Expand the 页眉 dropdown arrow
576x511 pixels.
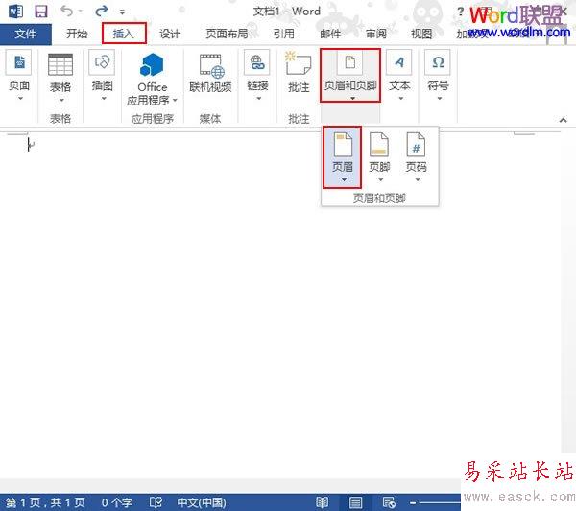(x=344, y=179)
